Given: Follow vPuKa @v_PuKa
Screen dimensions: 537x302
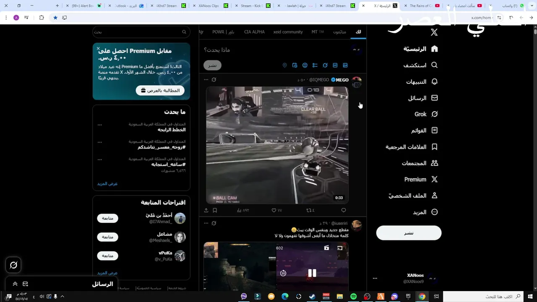Looking at the screenshot, I should (x=108, y=256).
